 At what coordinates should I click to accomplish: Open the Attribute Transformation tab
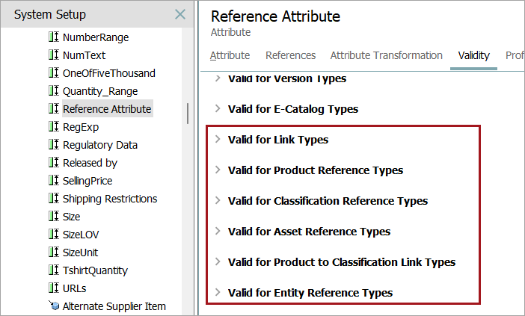click(x=387, y=55)
